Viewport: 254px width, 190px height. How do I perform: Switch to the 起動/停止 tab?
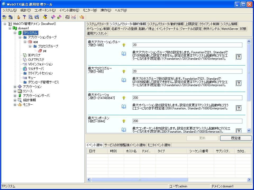(x=147, y=29)
